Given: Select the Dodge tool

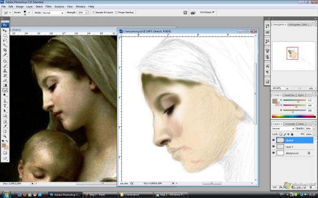Looking at the screenshot, I should (5, 95).
